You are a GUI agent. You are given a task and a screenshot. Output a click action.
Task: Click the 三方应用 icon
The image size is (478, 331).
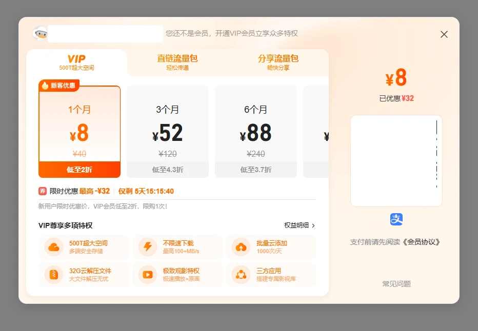(x=240, y=275)
